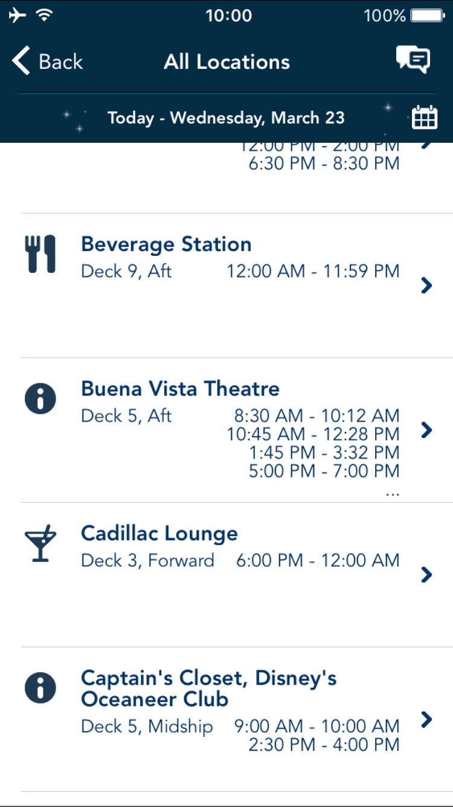The height and width of the screenshot is (807, 453).
Task: Tap the Wi-Fi status icon
Action: coord(43,15)
